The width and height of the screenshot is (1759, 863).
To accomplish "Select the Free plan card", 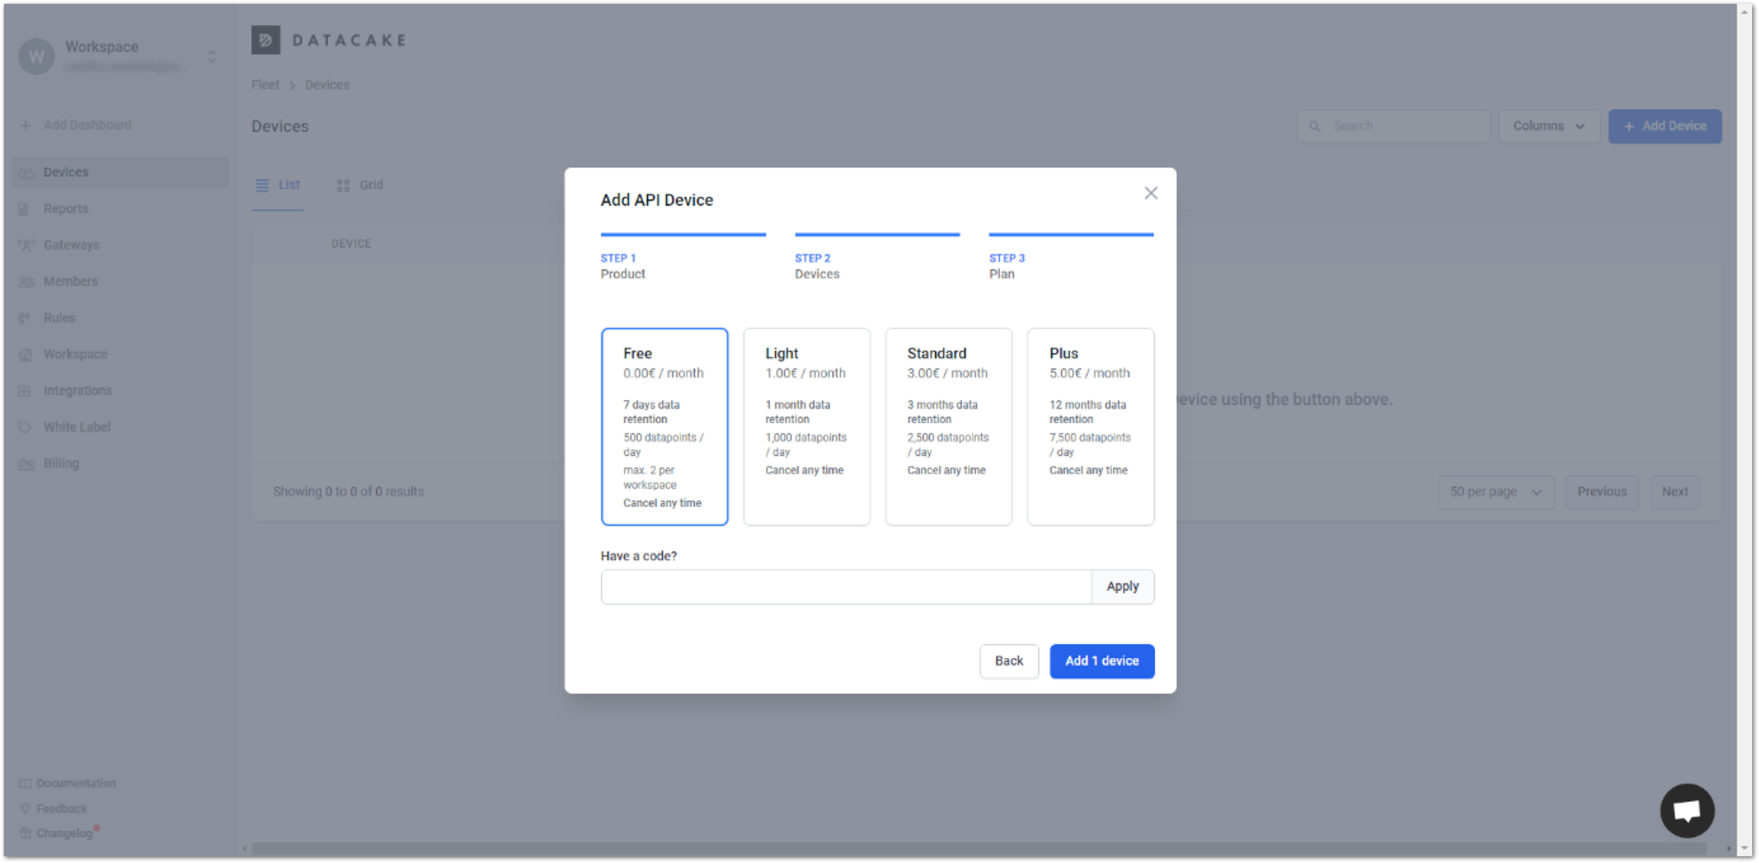I will click(663, 426).
